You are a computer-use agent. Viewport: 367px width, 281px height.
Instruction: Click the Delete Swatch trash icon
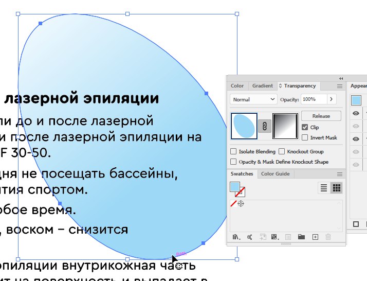[x=328, y=237]
